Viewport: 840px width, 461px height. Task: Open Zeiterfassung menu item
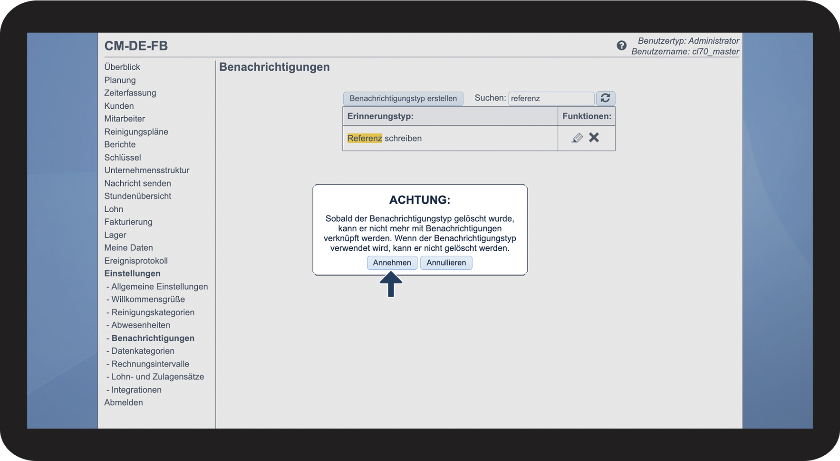click(130, 93)
